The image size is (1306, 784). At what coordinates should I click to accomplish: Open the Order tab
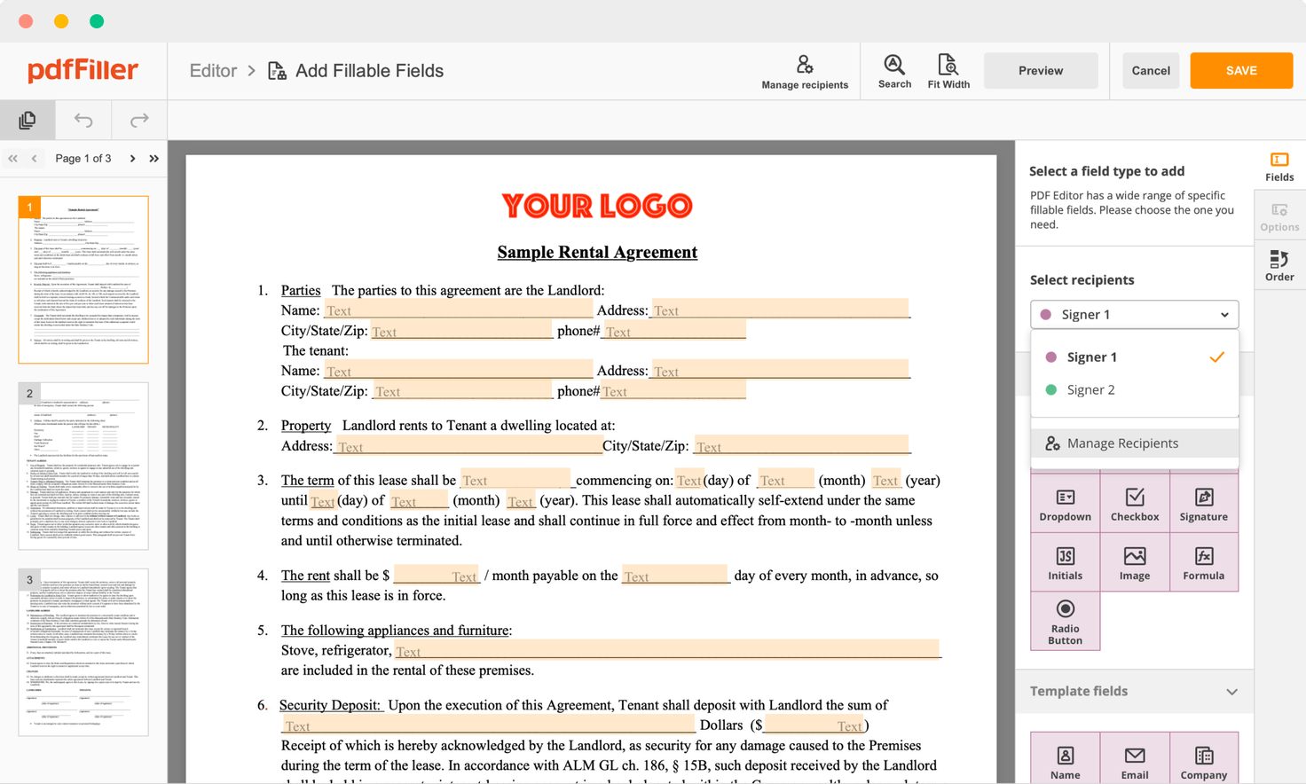click(1278, 265)
